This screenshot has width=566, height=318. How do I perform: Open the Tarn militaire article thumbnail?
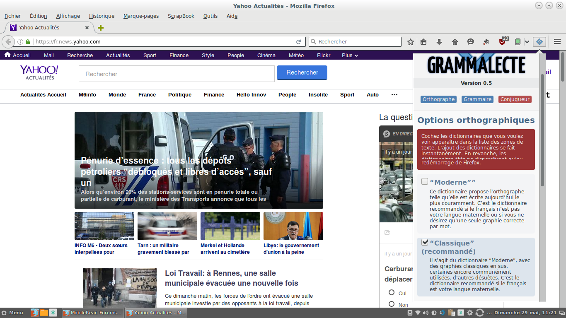coord(167,226)
